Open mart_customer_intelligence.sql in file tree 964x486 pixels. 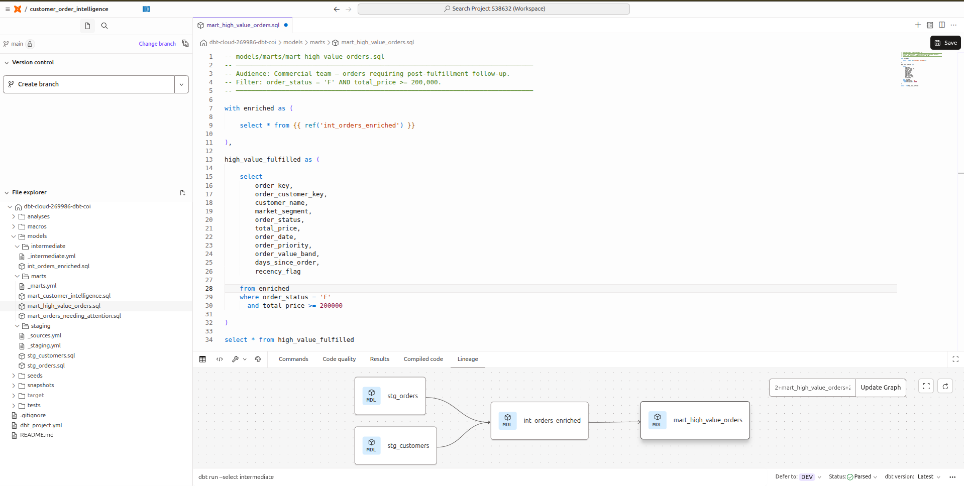[x=69, y=296]
